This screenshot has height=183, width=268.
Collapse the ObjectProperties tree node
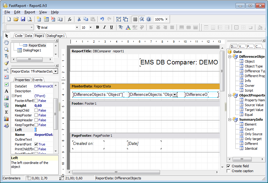click(x=230, y=95)
